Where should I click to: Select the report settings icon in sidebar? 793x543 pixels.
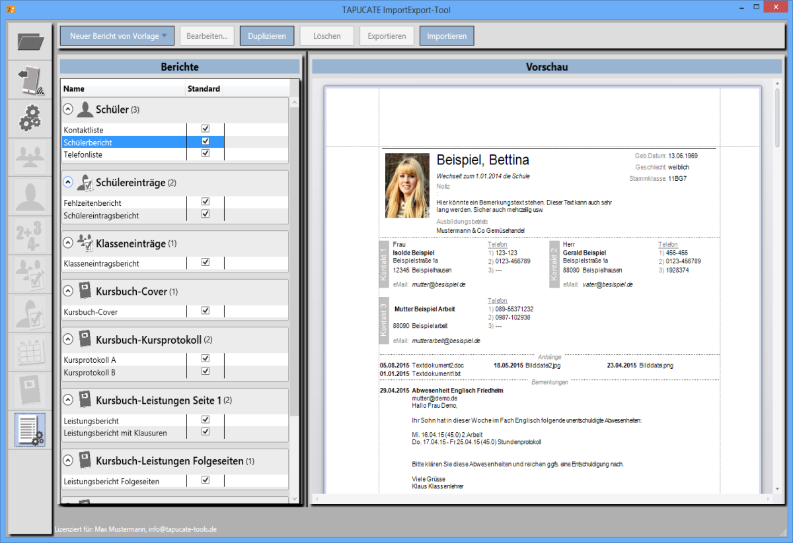[x=30, y=430]
